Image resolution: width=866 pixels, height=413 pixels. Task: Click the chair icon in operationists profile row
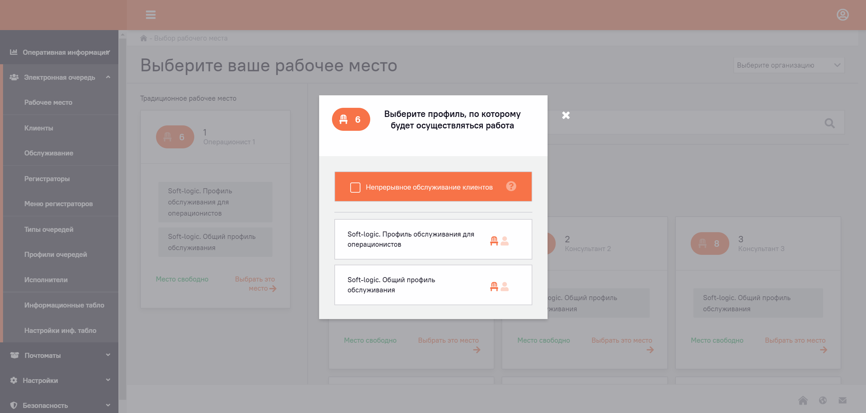coord(494,241)
